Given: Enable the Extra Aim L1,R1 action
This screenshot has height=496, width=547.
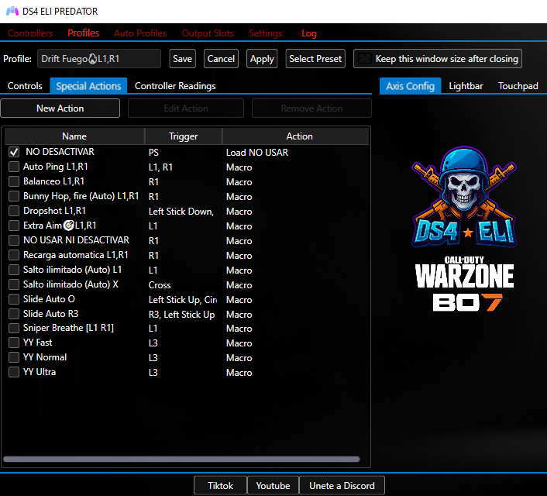Looking at the screenshot, I should click(x=14, y=226).
